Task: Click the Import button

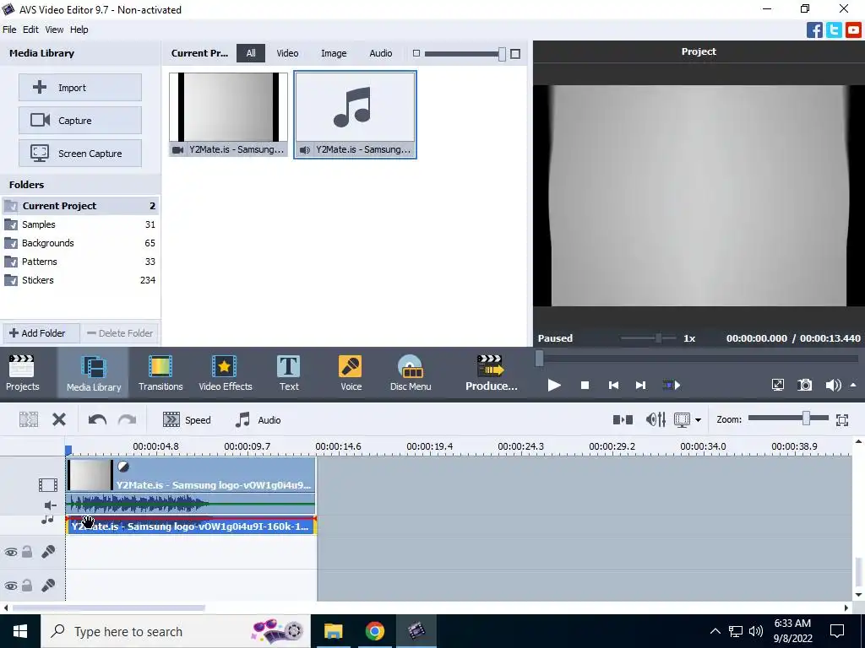Action: click(x=80, y=87)
